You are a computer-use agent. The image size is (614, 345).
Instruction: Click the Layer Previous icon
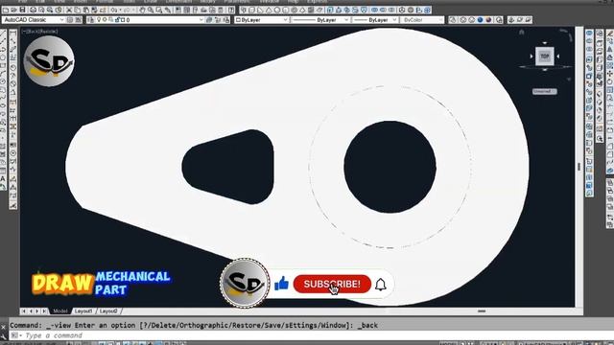click(x=218, y=19)
